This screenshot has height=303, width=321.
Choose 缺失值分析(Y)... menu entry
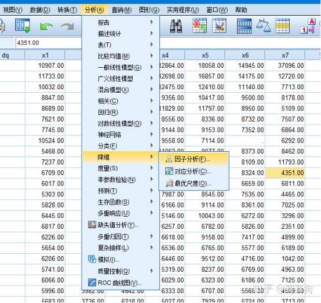click(x=121, y=225)
